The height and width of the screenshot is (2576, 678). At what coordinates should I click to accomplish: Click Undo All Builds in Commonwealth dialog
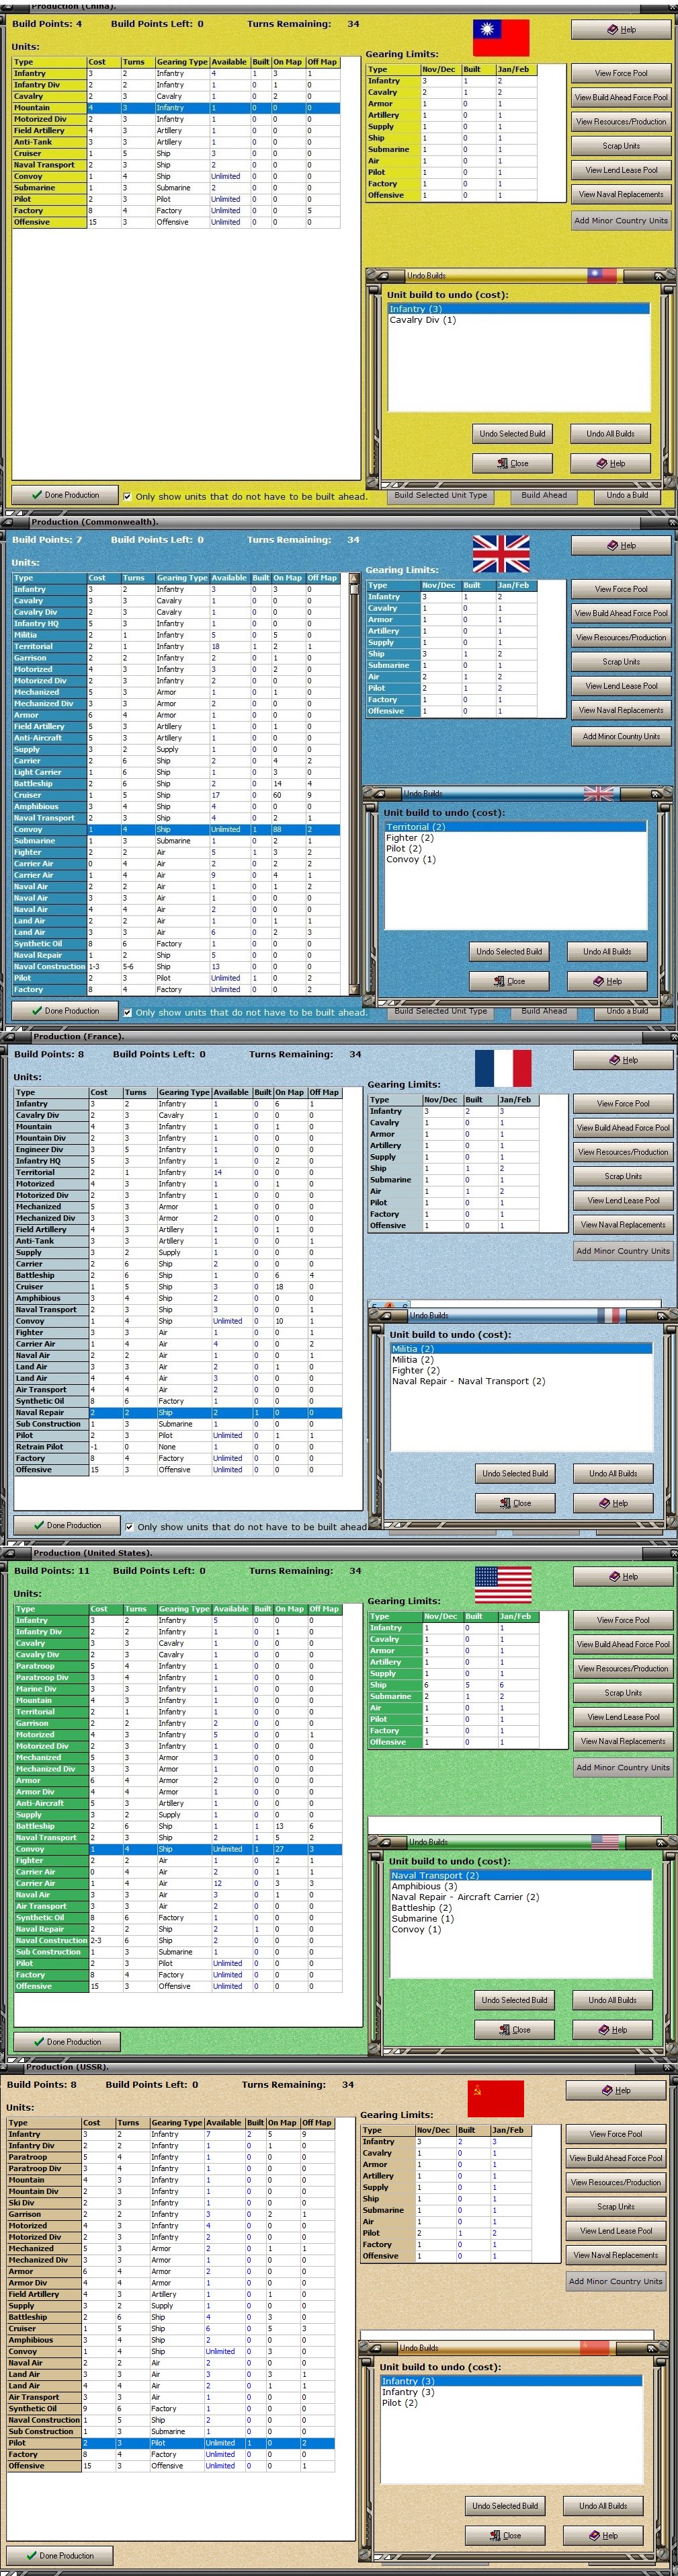click(607, 951)
